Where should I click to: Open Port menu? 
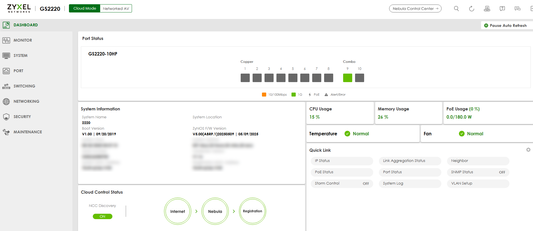click(18, 71)
